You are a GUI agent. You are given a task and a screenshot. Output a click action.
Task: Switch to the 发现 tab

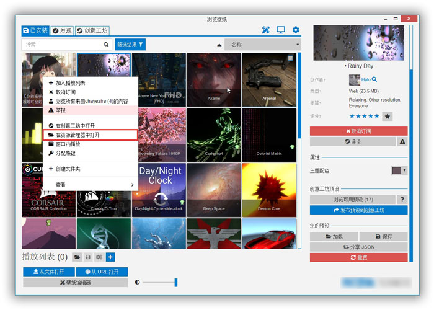tap(62, 30)
